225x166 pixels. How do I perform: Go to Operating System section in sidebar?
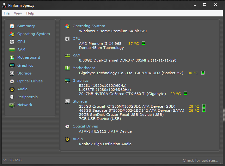[33, 34]
